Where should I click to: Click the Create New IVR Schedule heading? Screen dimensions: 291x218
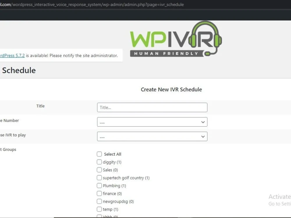point(171,90)
